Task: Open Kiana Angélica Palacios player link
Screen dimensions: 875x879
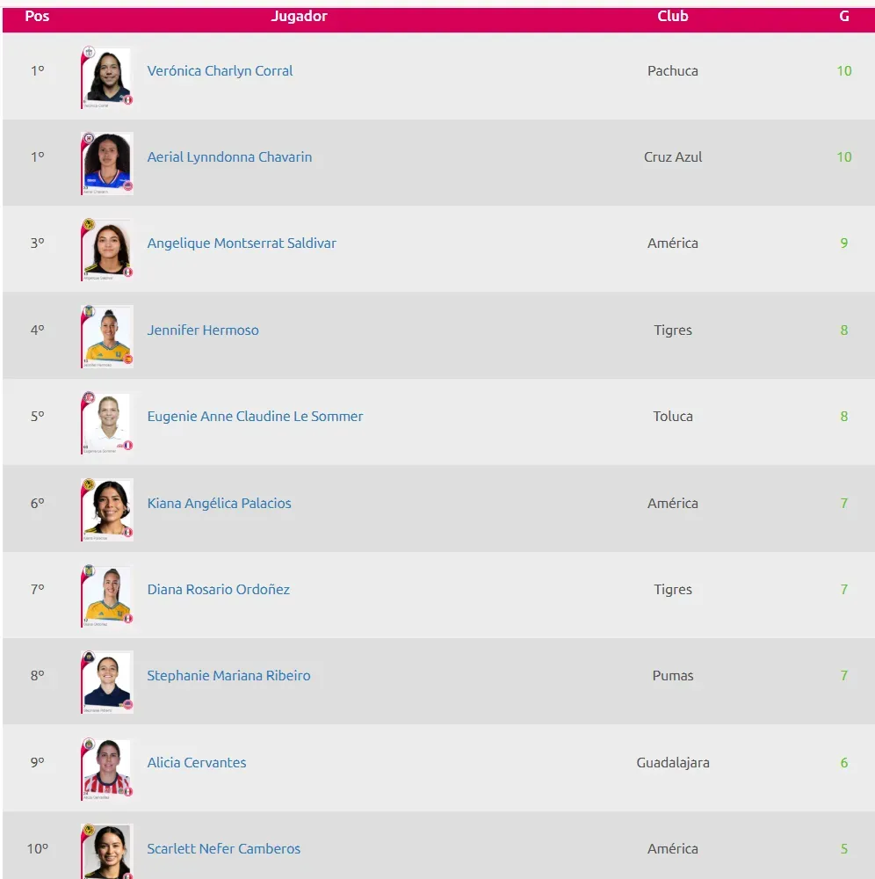Action: pyautogui.click(x=219, y=504)
